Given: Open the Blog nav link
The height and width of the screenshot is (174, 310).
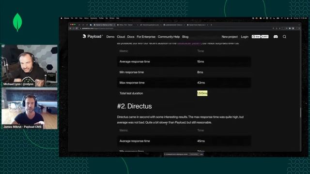Looking at the screenshot, I should pos(185,37).
